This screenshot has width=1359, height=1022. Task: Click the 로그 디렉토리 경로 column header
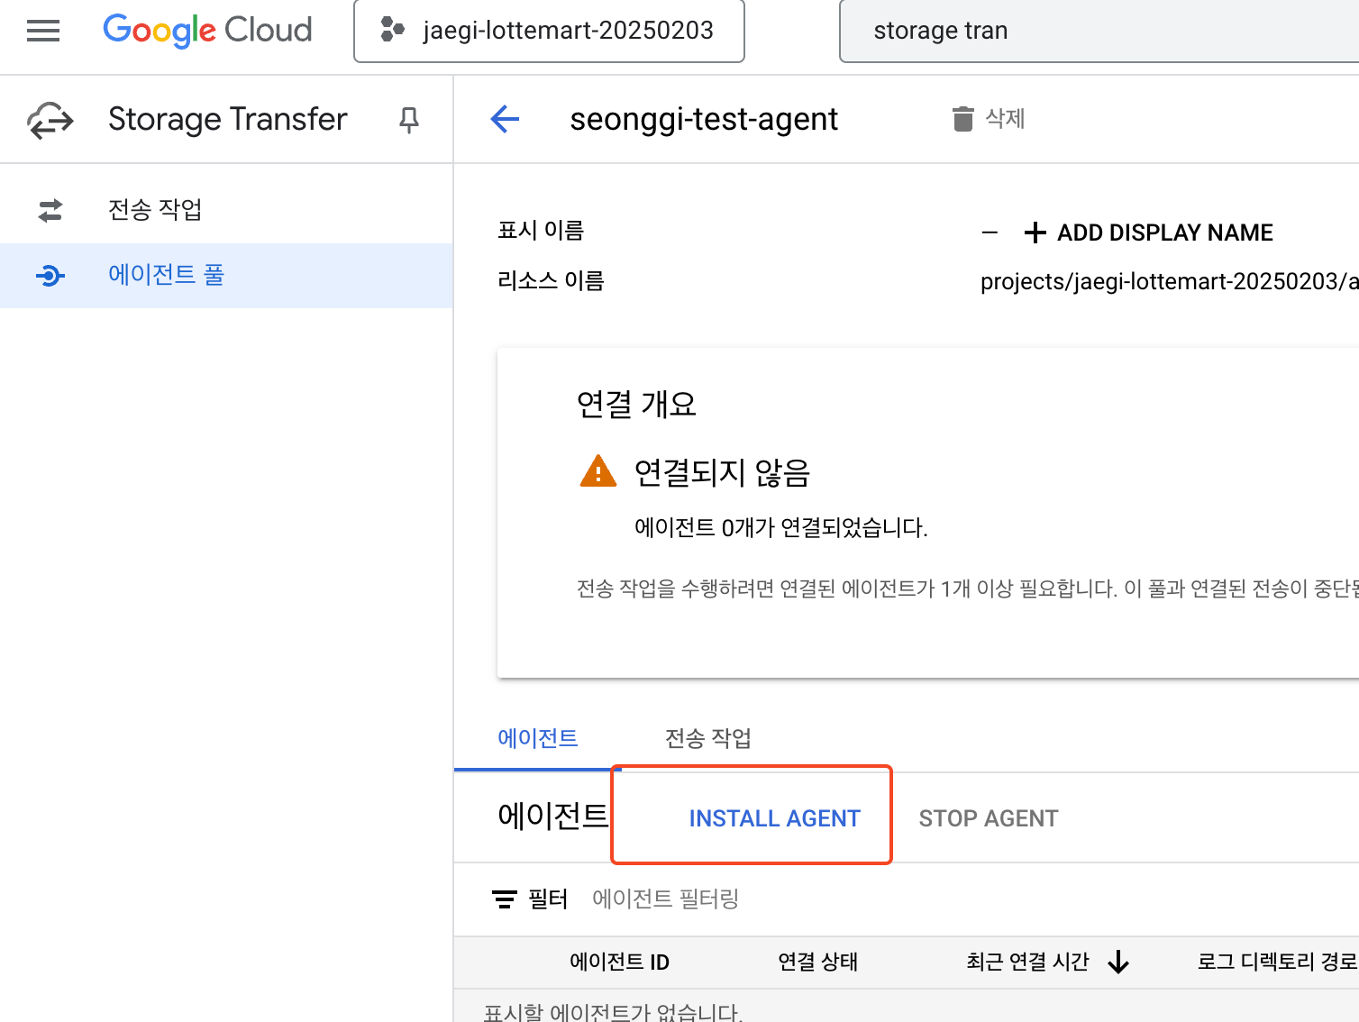(x=1277, y=962)
